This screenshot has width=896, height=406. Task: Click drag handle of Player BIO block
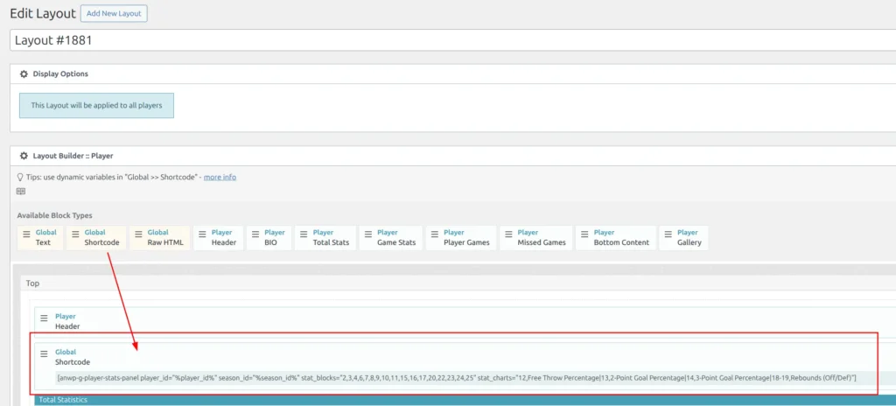pos(255,234)
